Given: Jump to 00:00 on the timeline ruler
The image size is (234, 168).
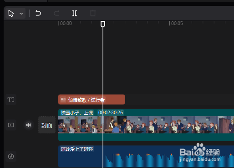Looking at the screenshot, I should coord(66,23).
